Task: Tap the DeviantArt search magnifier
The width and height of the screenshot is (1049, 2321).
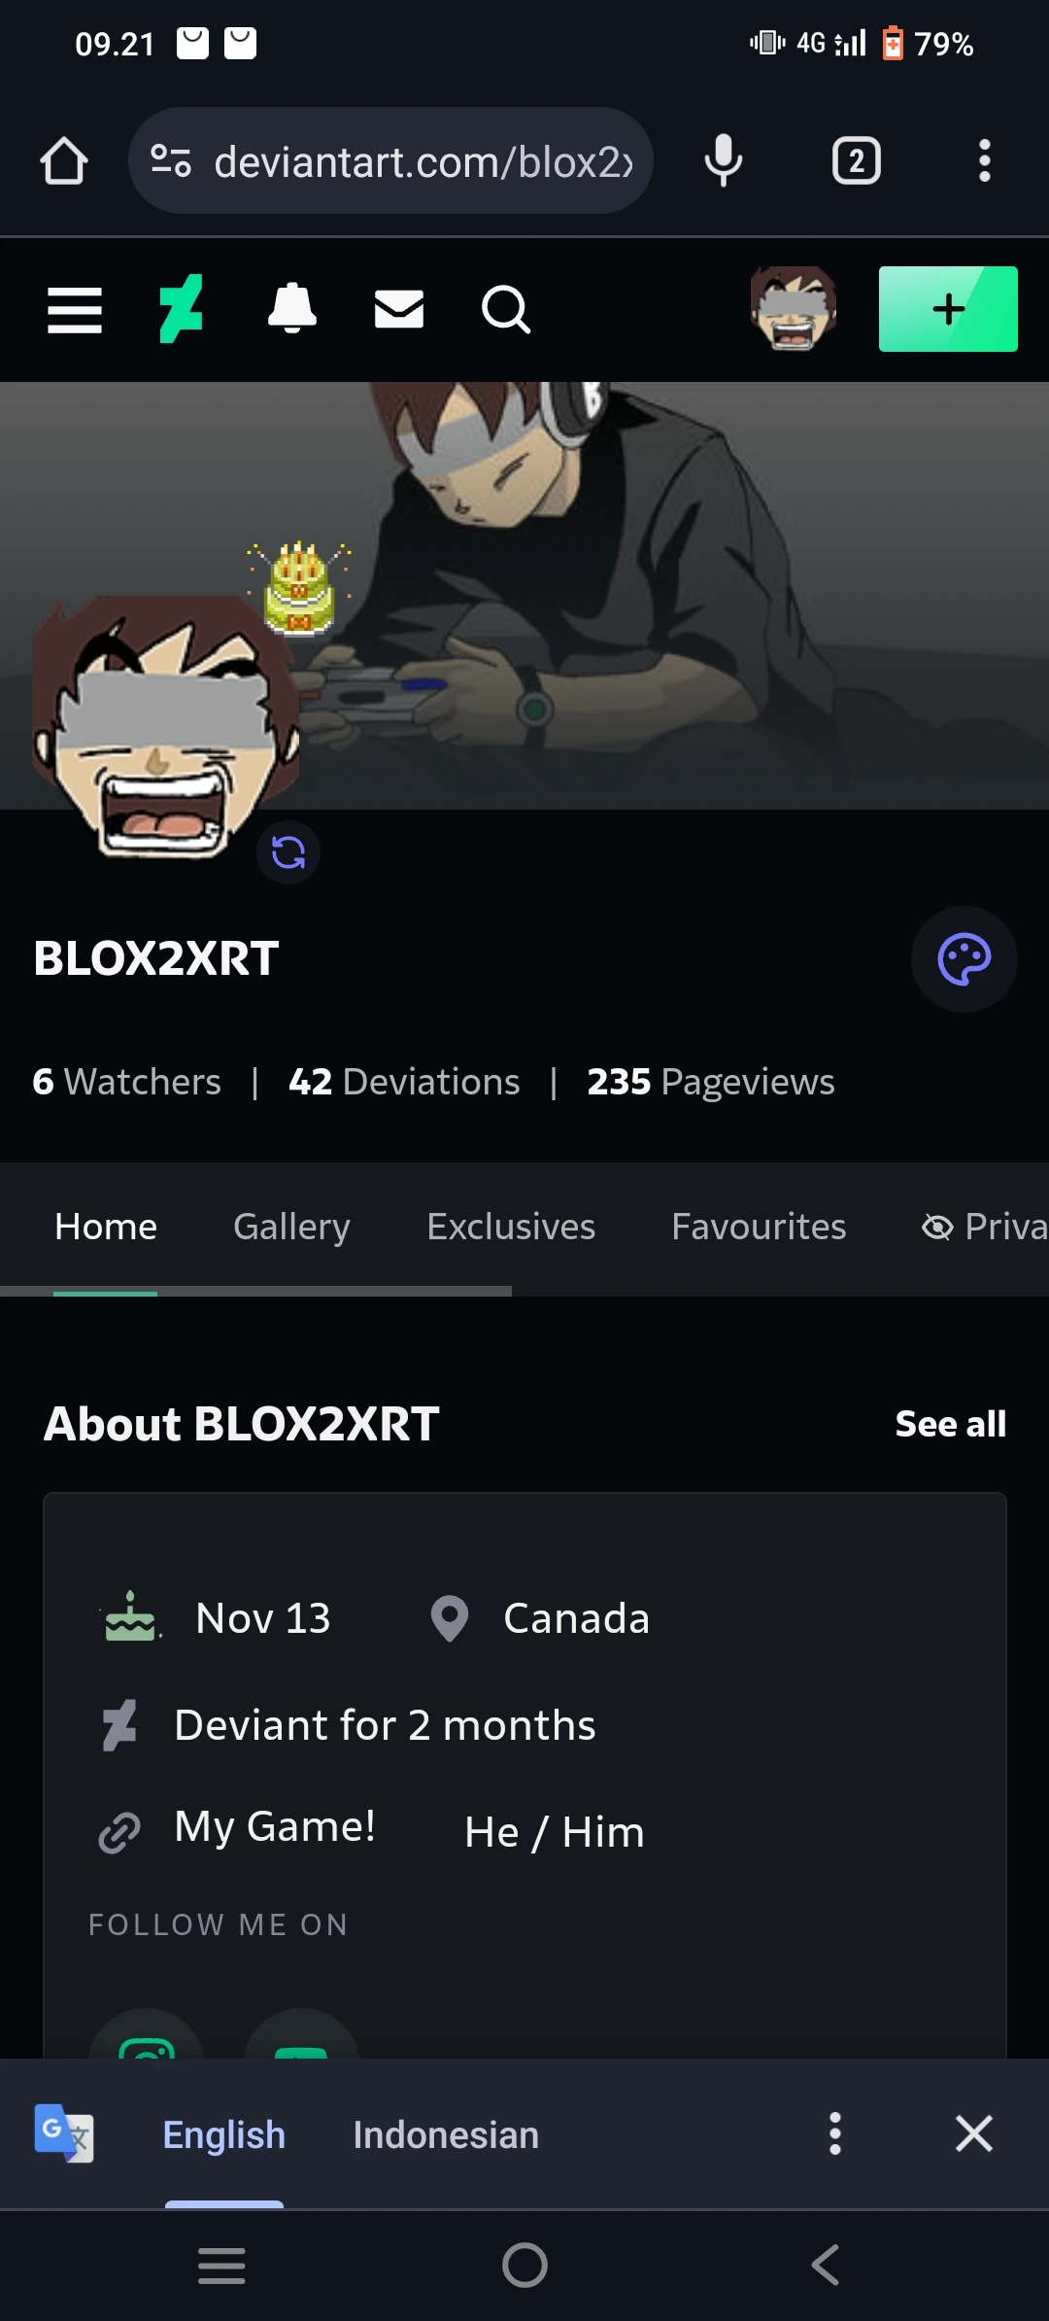Action: pyautogui.click(x=506, y=310)
